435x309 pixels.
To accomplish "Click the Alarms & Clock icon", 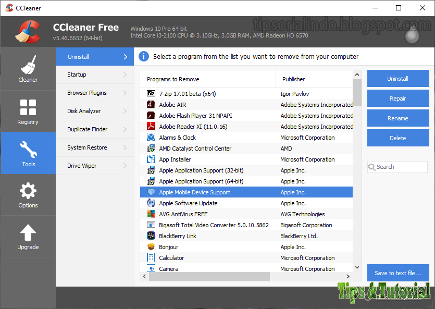I will tap(151, 137).
